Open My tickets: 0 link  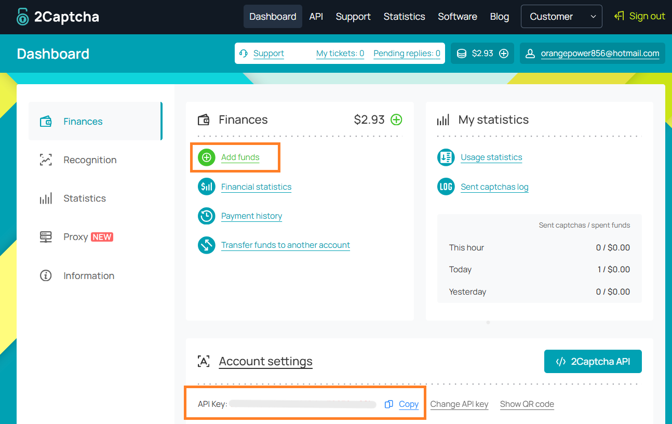[340, 54]
